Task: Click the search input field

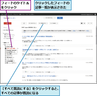Action: [x=31, y=18]
